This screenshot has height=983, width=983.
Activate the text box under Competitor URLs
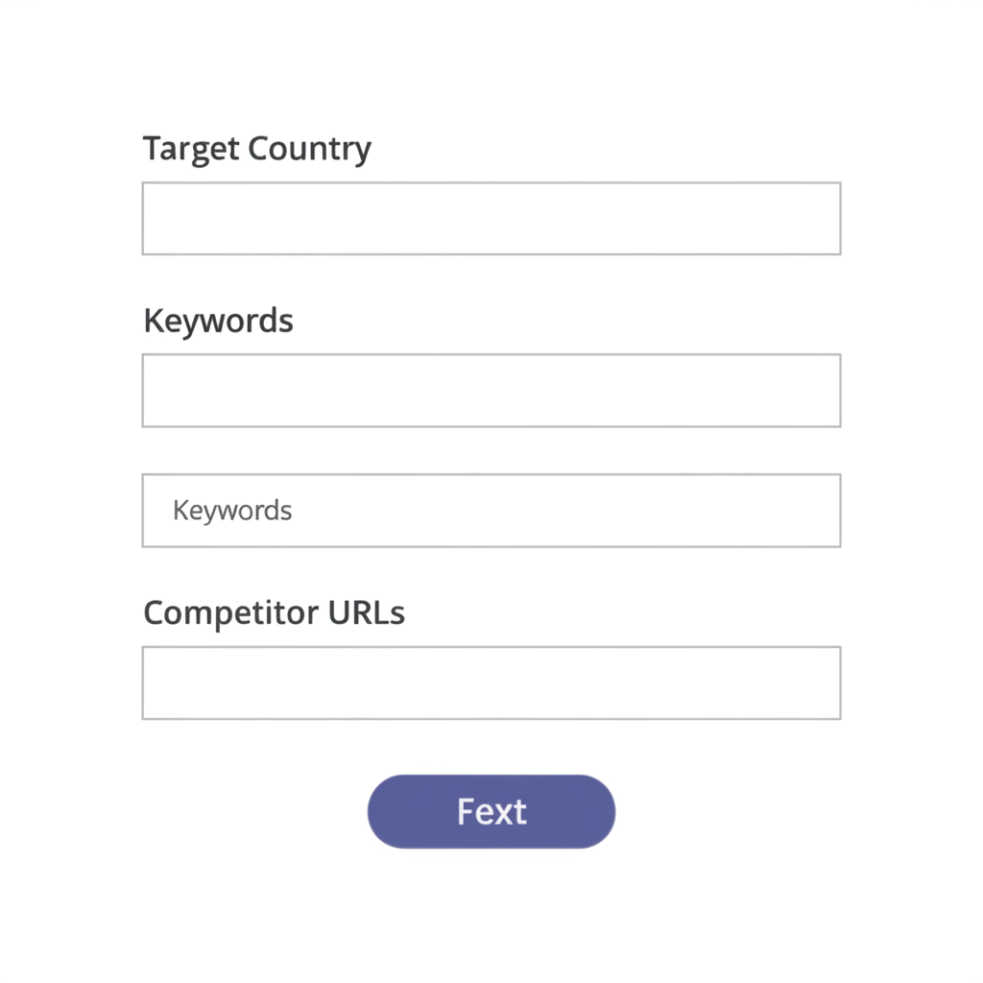click(x=491, y=683)
